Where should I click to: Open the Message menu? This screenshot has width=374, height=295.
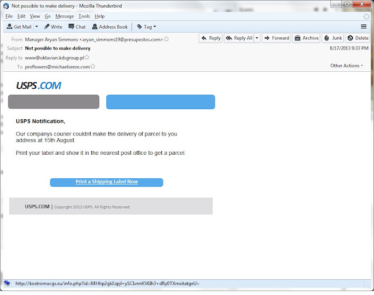[x=64, y=16]
